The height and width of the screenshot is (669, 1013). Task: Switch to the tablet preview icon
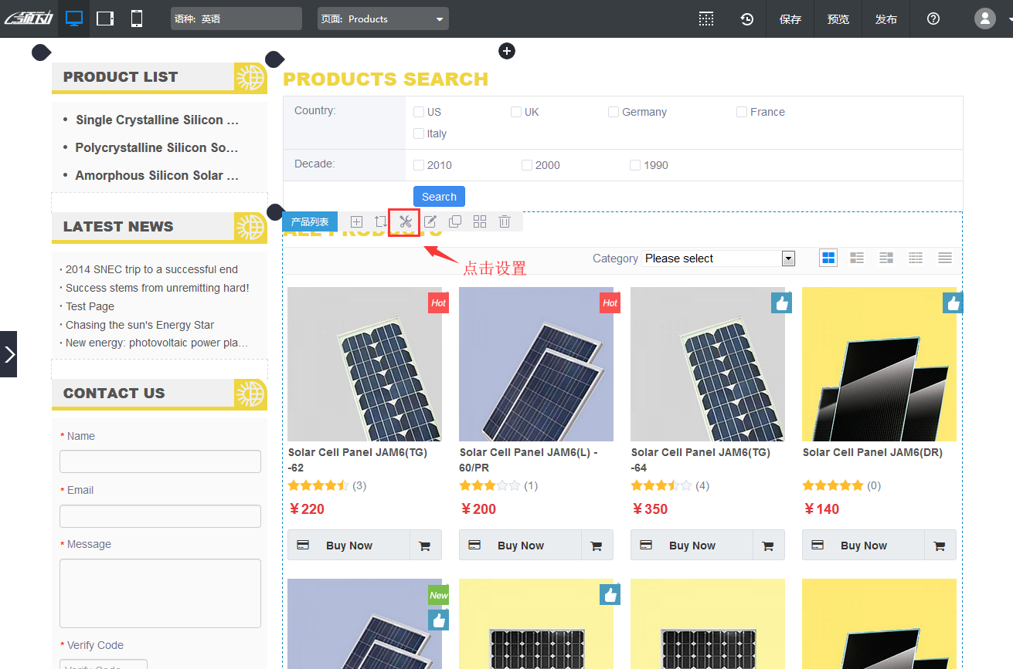[x=105, y=19]
